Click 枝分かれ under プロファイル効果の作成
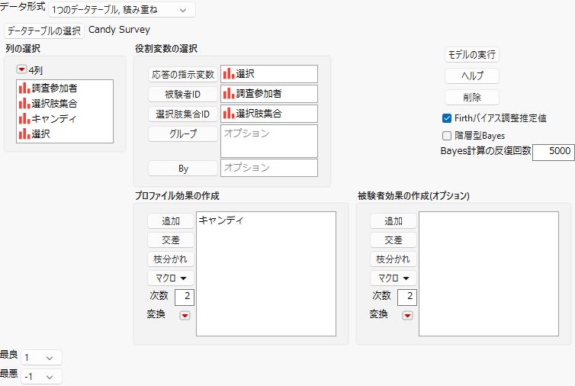This screenshot has height=386, width=575. tap(171, 259)
